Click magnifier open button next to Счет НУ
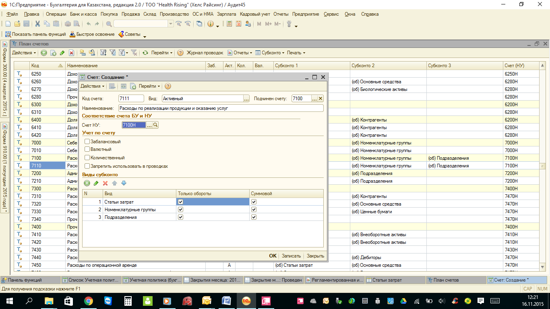 (x=156, y=125)
